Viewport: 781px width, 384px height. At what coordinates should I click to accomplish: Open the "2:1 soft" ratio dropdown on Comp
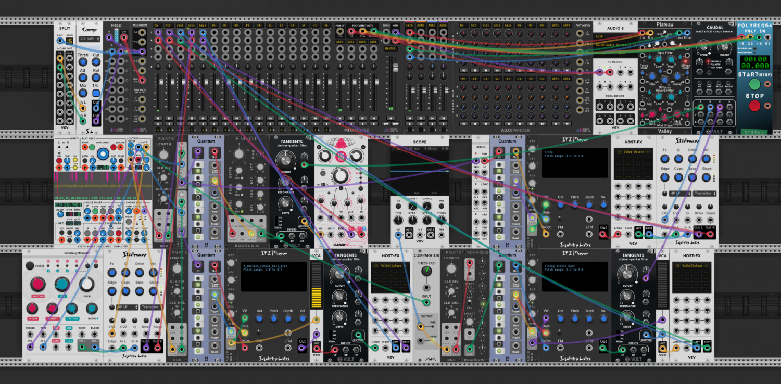(89, 39)
